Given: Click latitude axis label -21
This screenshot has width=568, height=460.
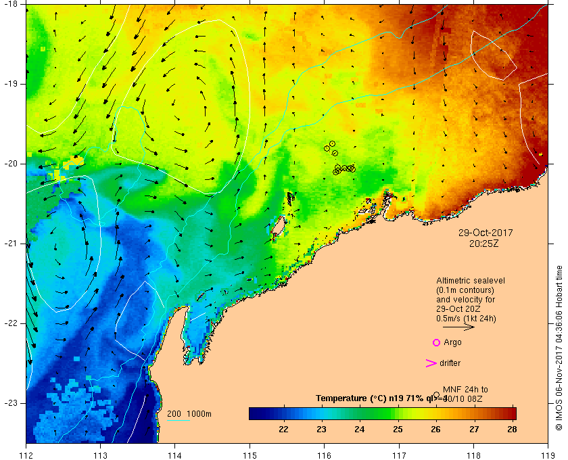Looking at the screenshot, I should (11, 244).
